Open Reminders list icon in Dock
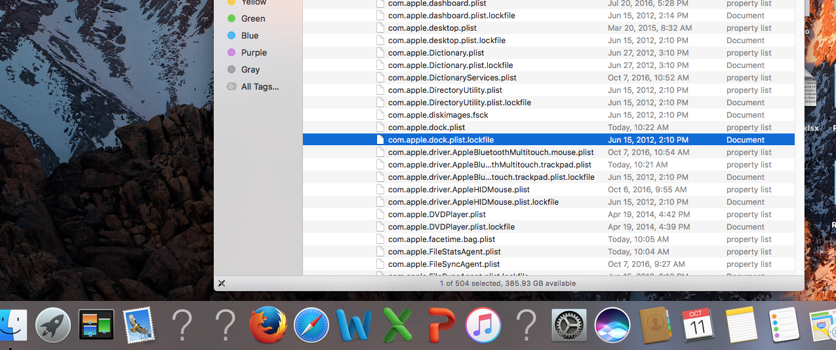The image size is (836, 350). [x=784, y=325]
